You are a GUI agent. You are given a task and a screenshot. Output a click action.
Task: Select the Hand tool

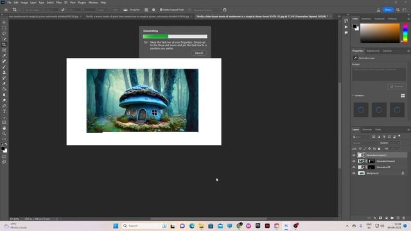pos(4,128)
